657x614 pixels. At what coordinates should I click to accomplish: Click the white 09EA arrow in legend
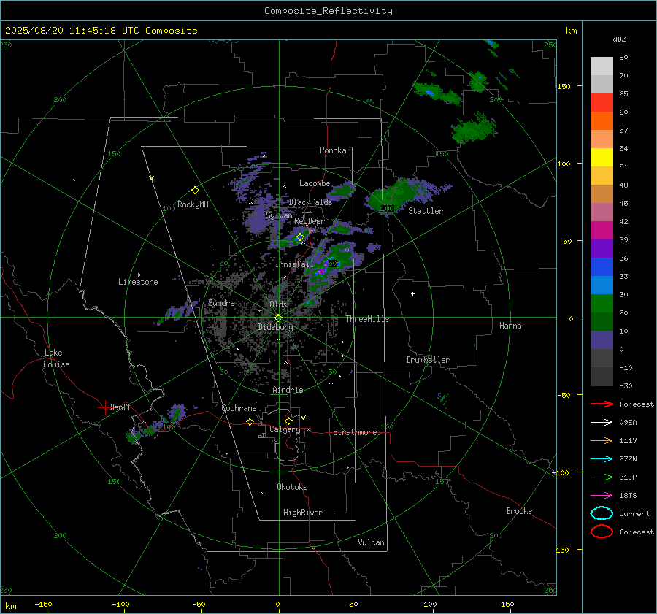[x=602, y=423]
